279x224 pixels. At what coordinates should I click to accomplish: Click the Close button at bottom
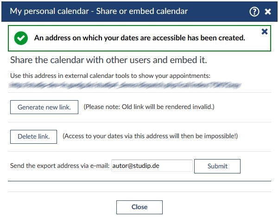coord(139,207)
